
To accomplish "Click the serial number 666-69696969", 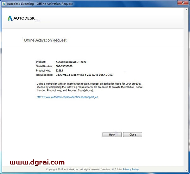I will point(64,66).
